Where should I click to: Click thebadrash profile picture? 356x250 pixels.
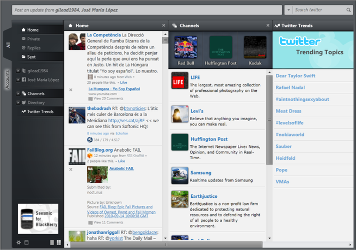77,115
